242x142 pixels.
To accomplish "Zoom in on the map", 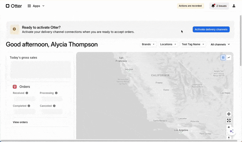I will pos(229,127).
